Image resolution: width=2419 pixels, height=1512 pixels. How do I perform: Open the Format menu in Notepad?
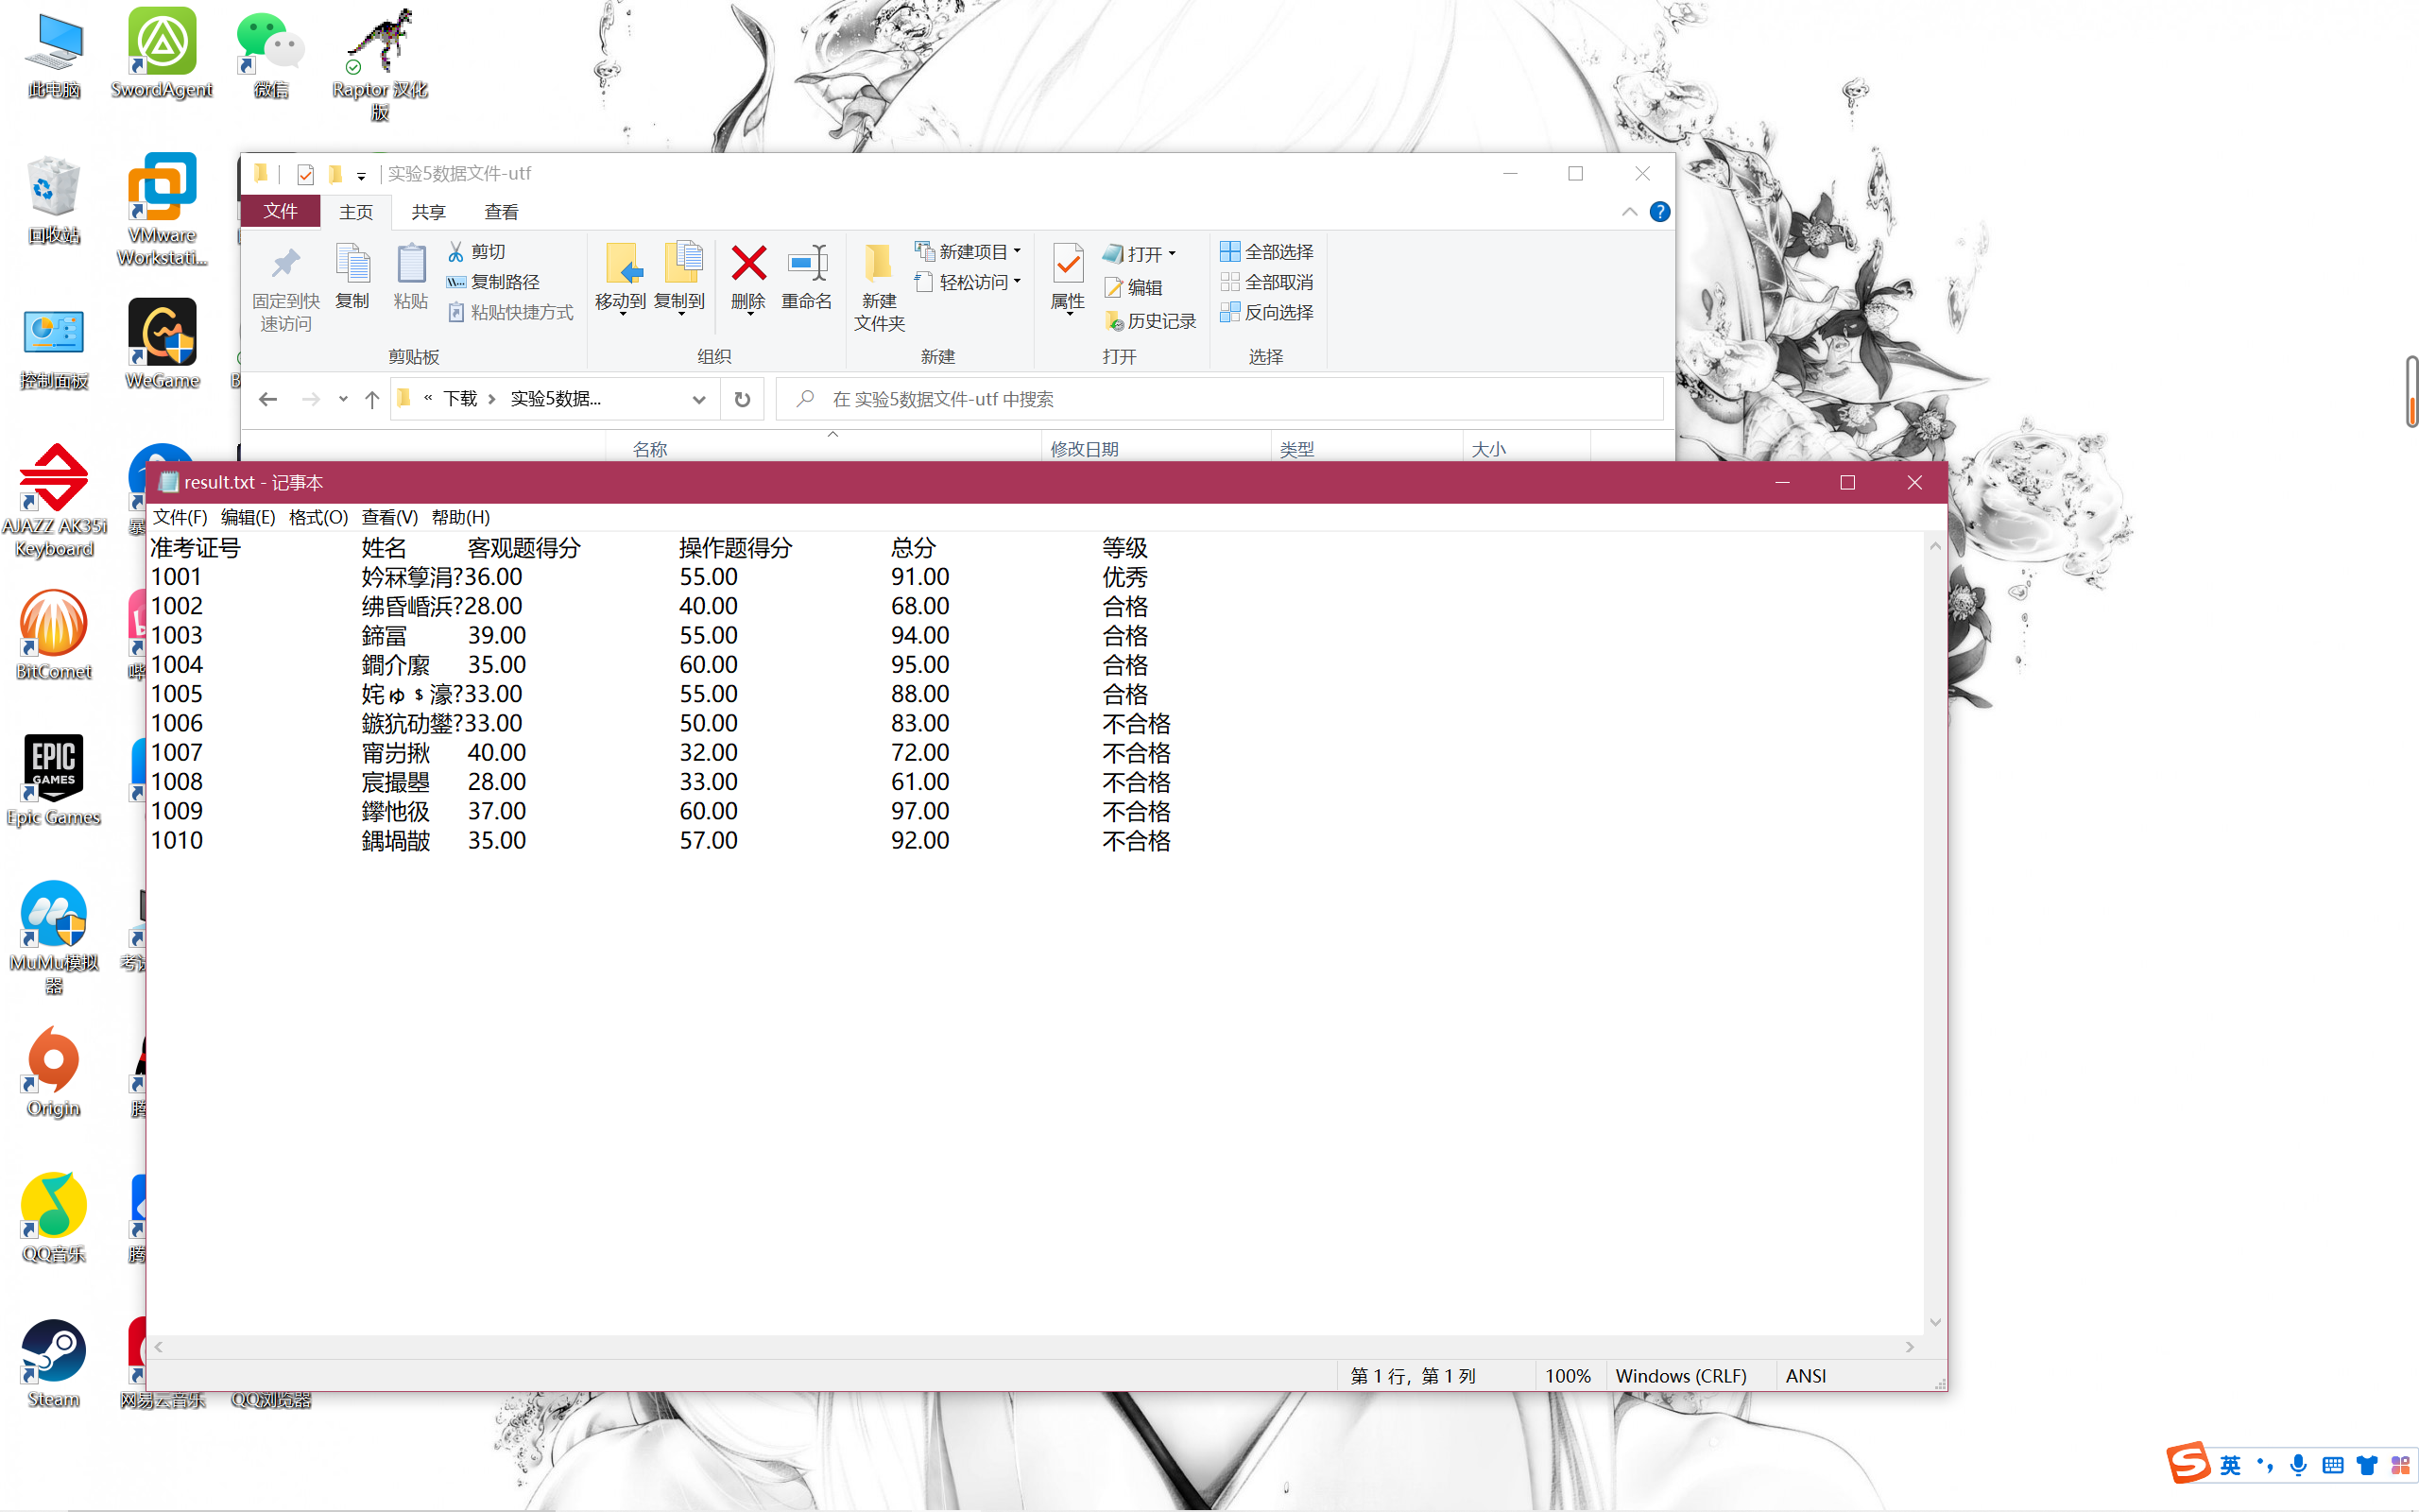317,517
